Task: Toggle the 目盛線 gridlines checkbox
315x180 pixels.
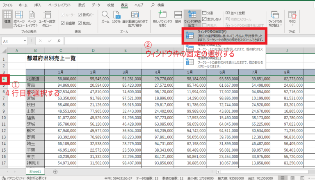Action: coord(63,23)
